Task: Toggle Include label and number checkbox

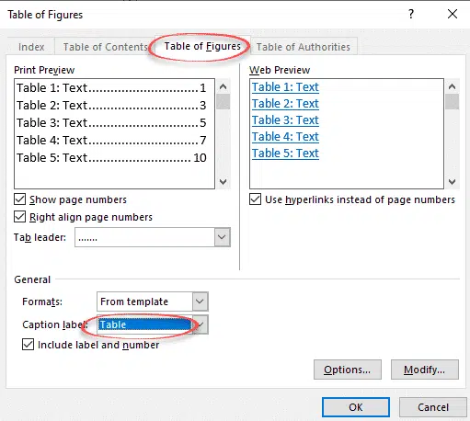Action: point(28,345)
